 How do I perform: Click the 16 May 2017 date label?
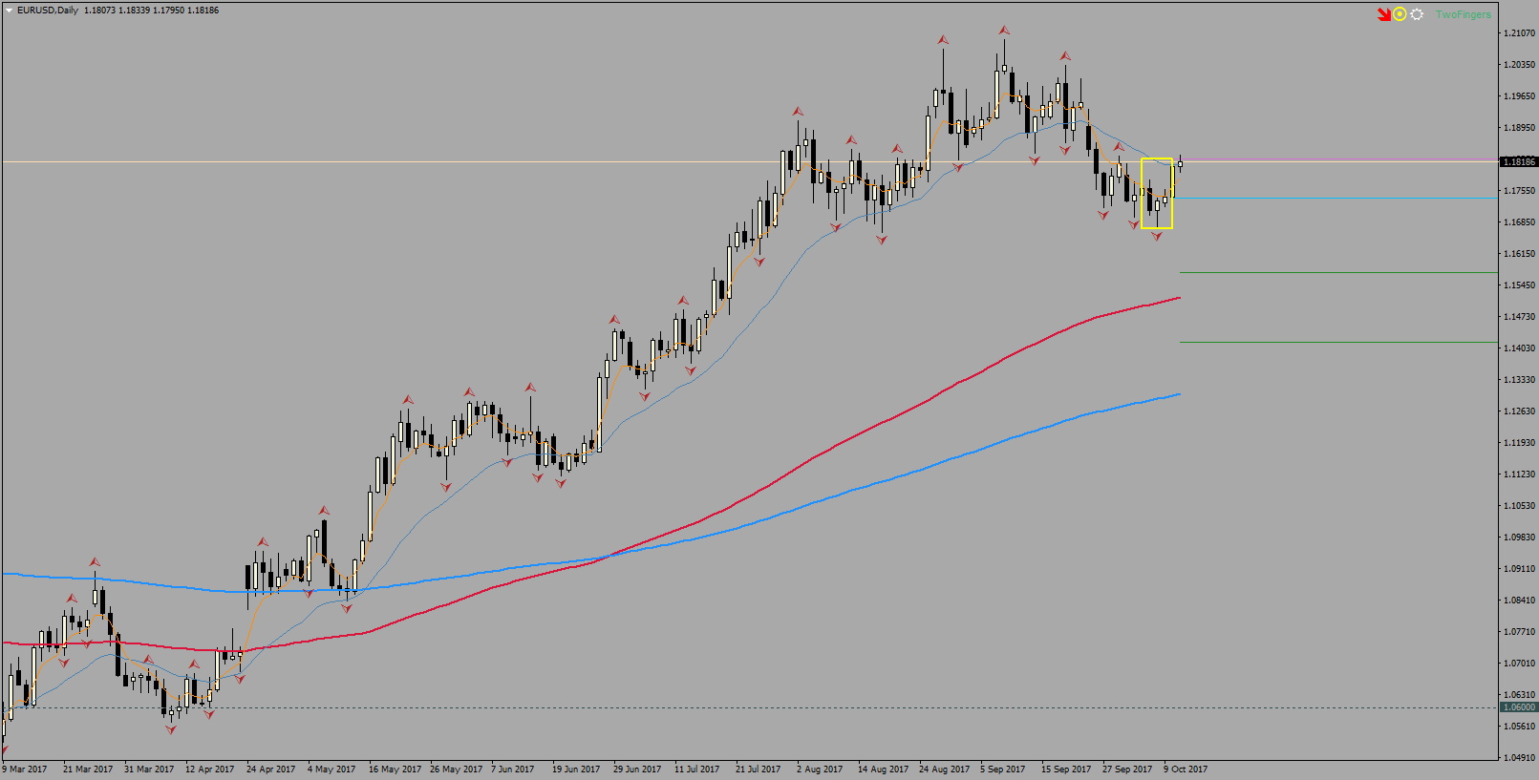395,769
